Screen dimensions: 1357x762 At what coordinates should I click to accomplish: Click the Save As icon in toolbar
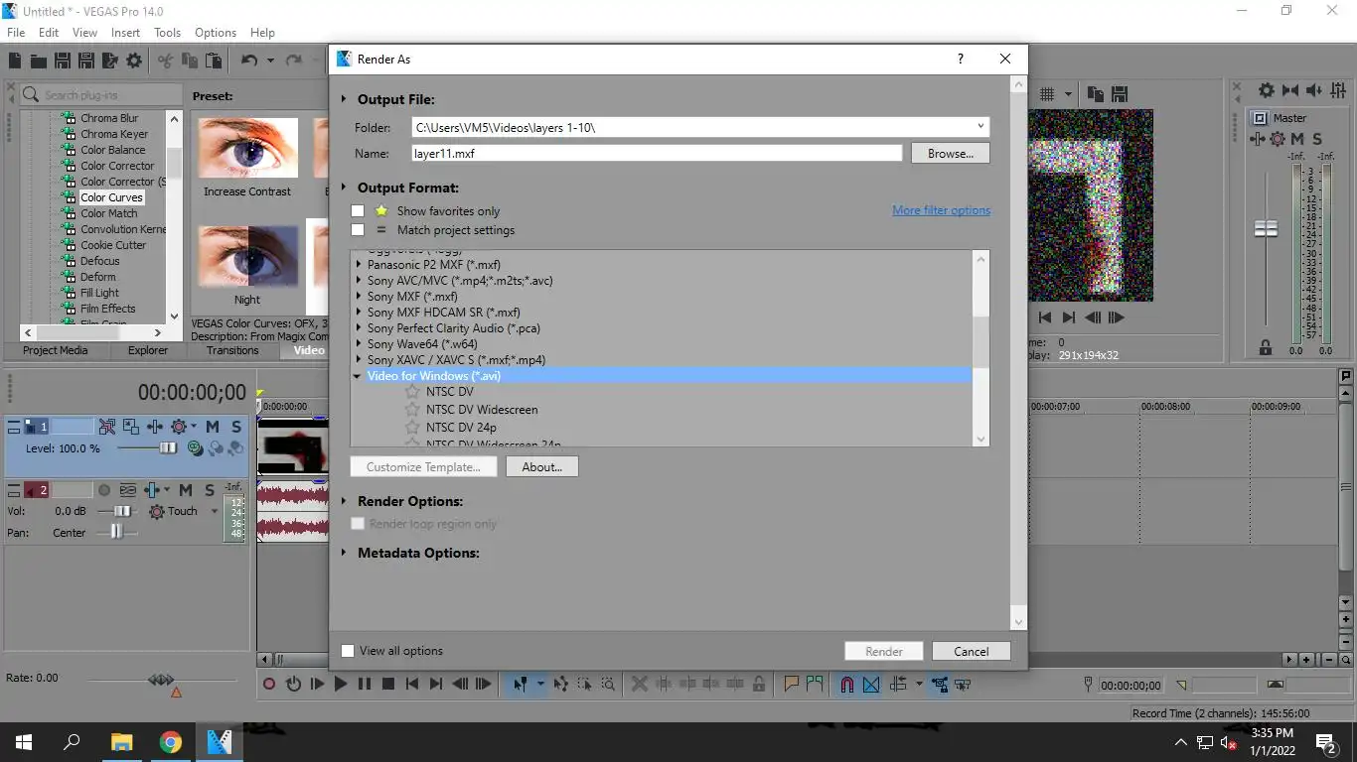tap(85, 62)
